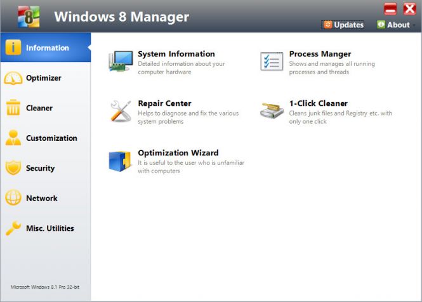Open System Information via monitor icon
The image size is (422, 302).
pos(121,61)
